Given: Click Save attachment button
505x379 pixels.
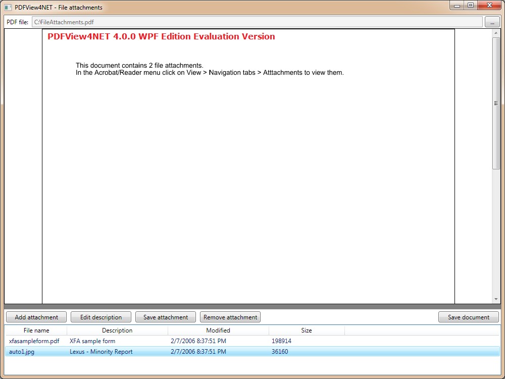Looking at the screenshot, I should (166, 317).
